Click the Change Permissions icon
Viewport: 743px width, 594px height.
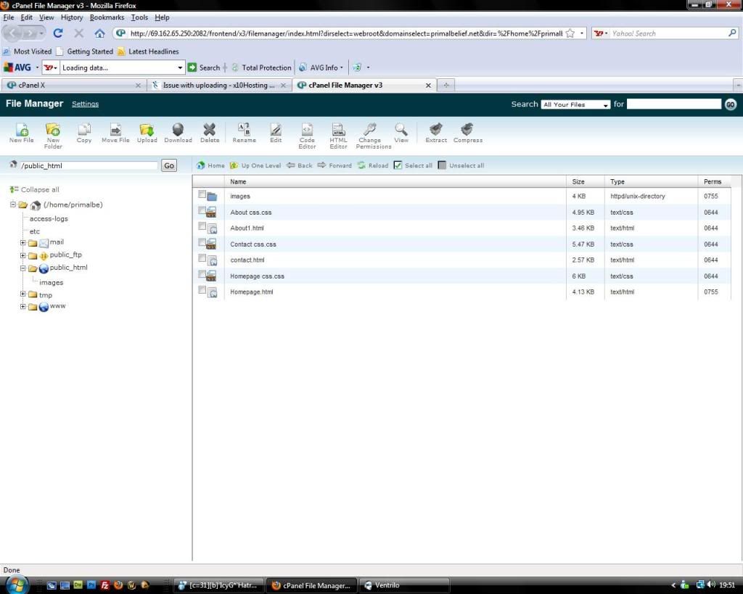pyautogui.click(x=369, y=131)
